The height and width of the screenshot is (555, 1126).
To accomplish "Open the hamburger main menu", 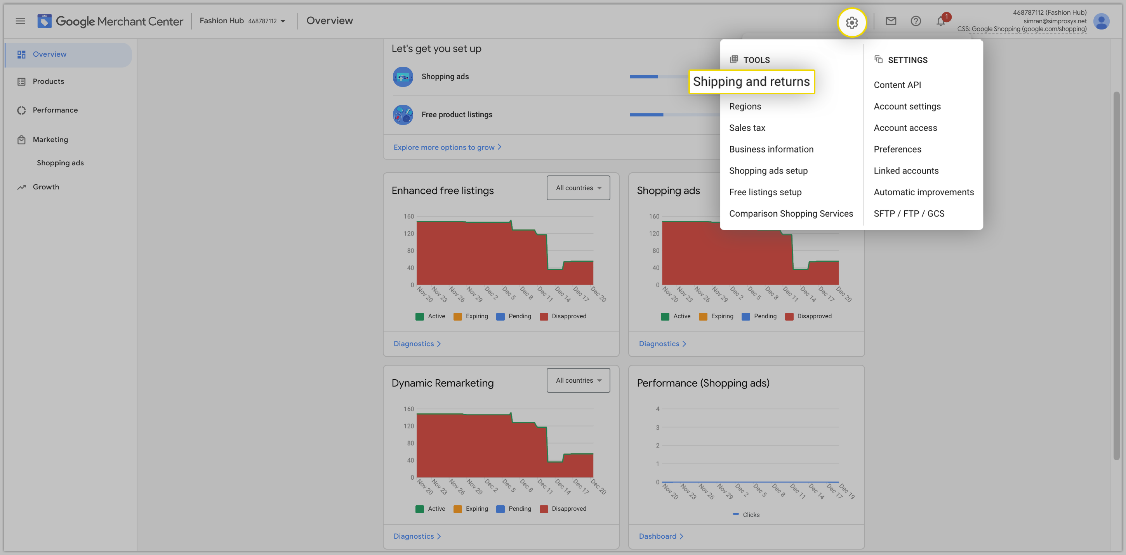I will [x=21, y=21].
